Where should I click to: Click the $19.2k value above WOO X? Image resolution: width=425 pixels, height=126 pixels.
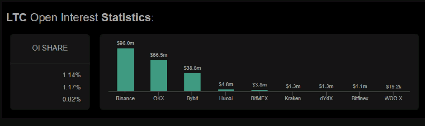coord(393,86)
